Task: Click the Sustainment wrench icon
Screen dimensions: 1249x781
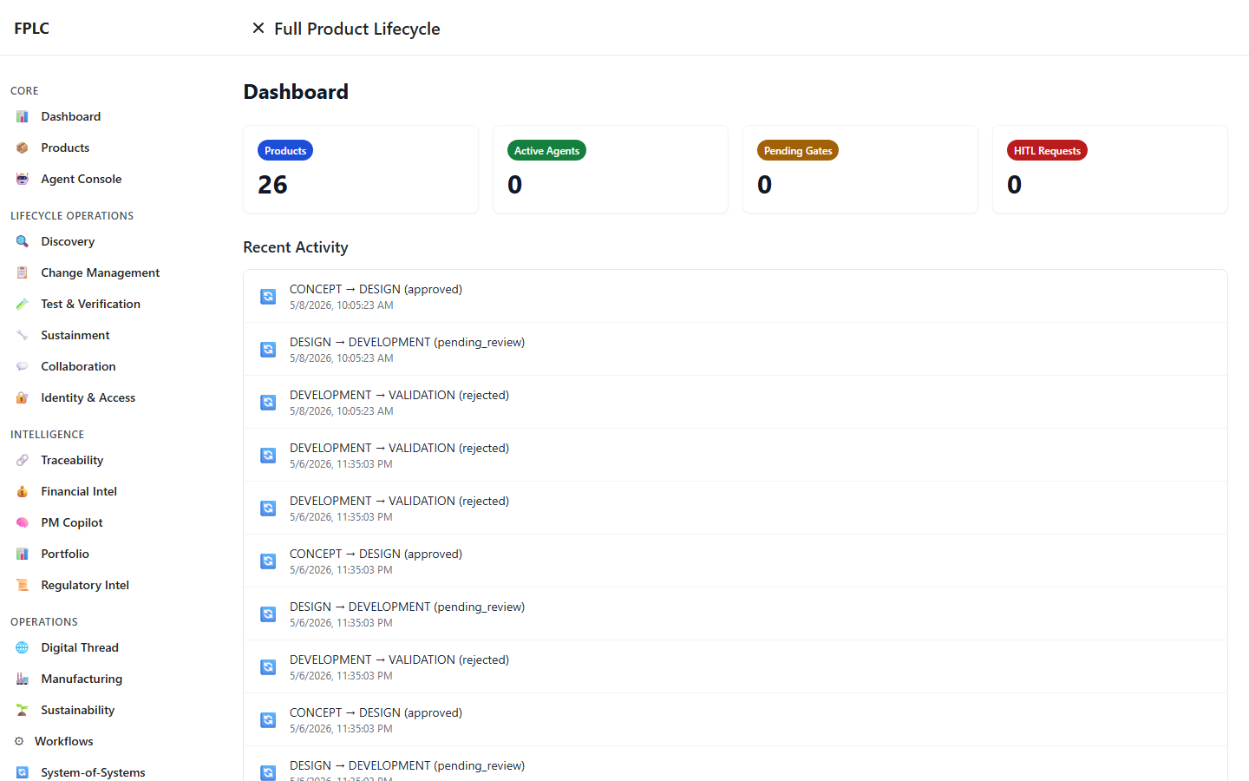Action: (23, 335)
